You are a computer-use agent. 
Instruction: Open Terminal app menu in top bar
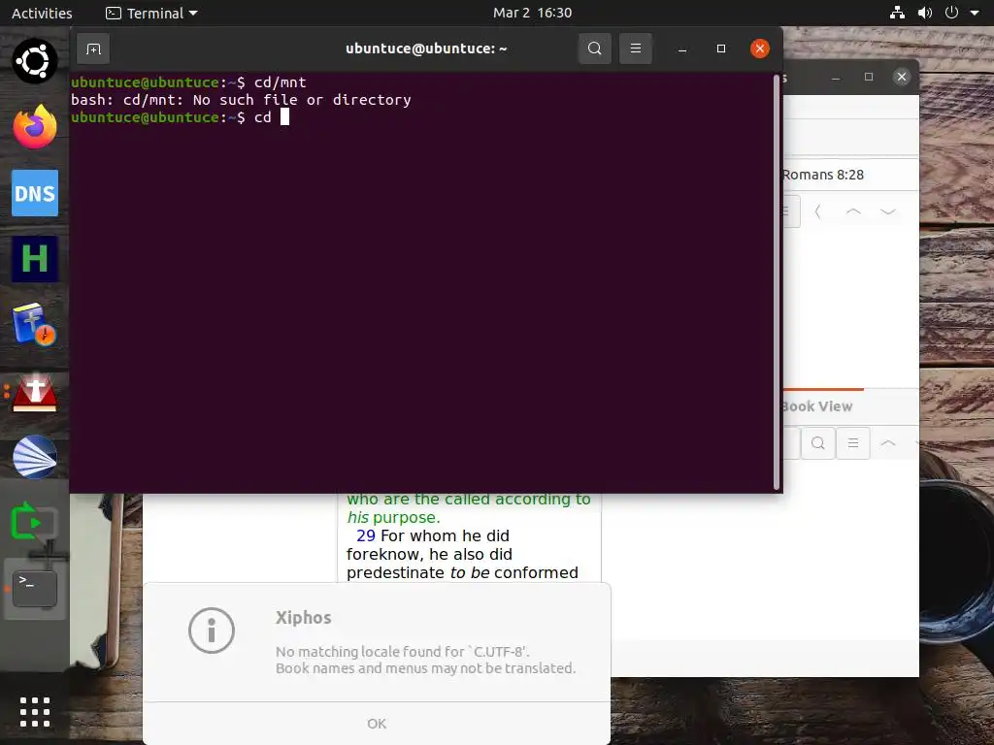pyautogui.click(x=151, y=13)
